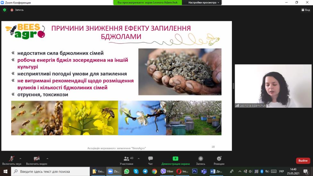Viewport: 313px width, 176px height.
Task: Switch layout using Вид button
Action: 306,10
